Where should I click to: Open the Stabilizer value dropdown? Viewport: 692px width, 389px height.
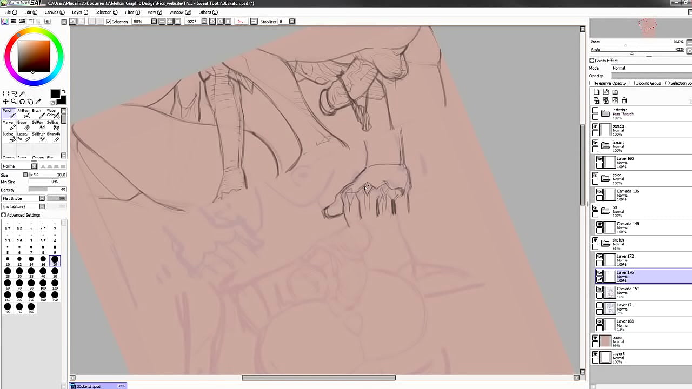tap(291, 21)
